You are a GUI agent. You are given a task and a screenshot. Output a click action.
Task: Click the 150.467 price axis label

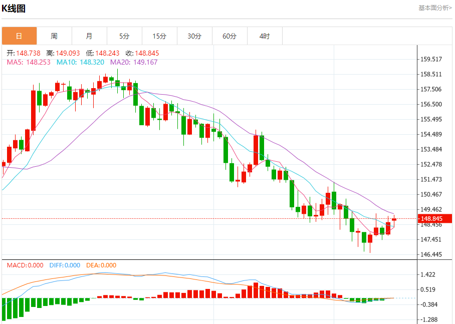click(431, 194)
